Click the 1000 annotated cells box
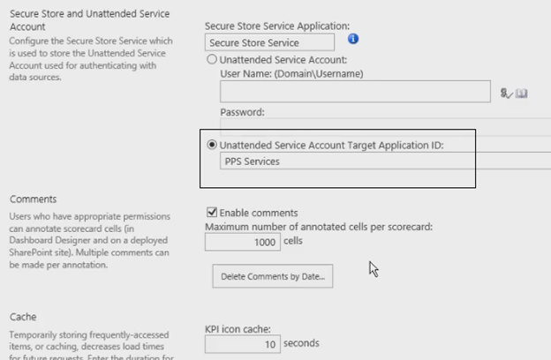The image size is (551, 360). pos(243,242)
